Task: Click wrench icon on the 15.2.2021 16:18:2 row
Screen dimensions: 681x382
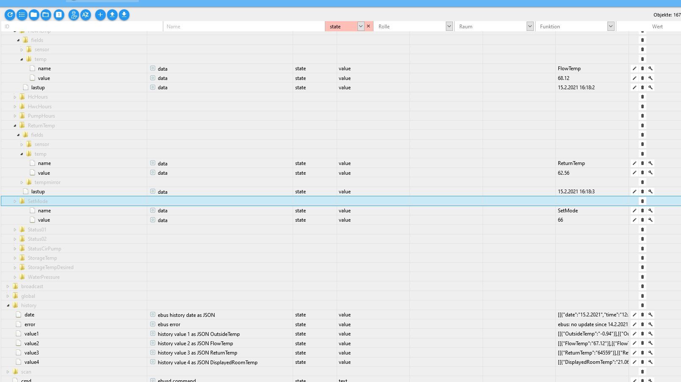Action: [x=651, y=88]
